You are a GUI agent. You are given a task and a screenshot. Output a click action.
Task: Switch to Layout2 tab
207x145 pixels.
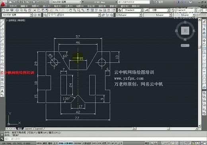click(39, 129)
